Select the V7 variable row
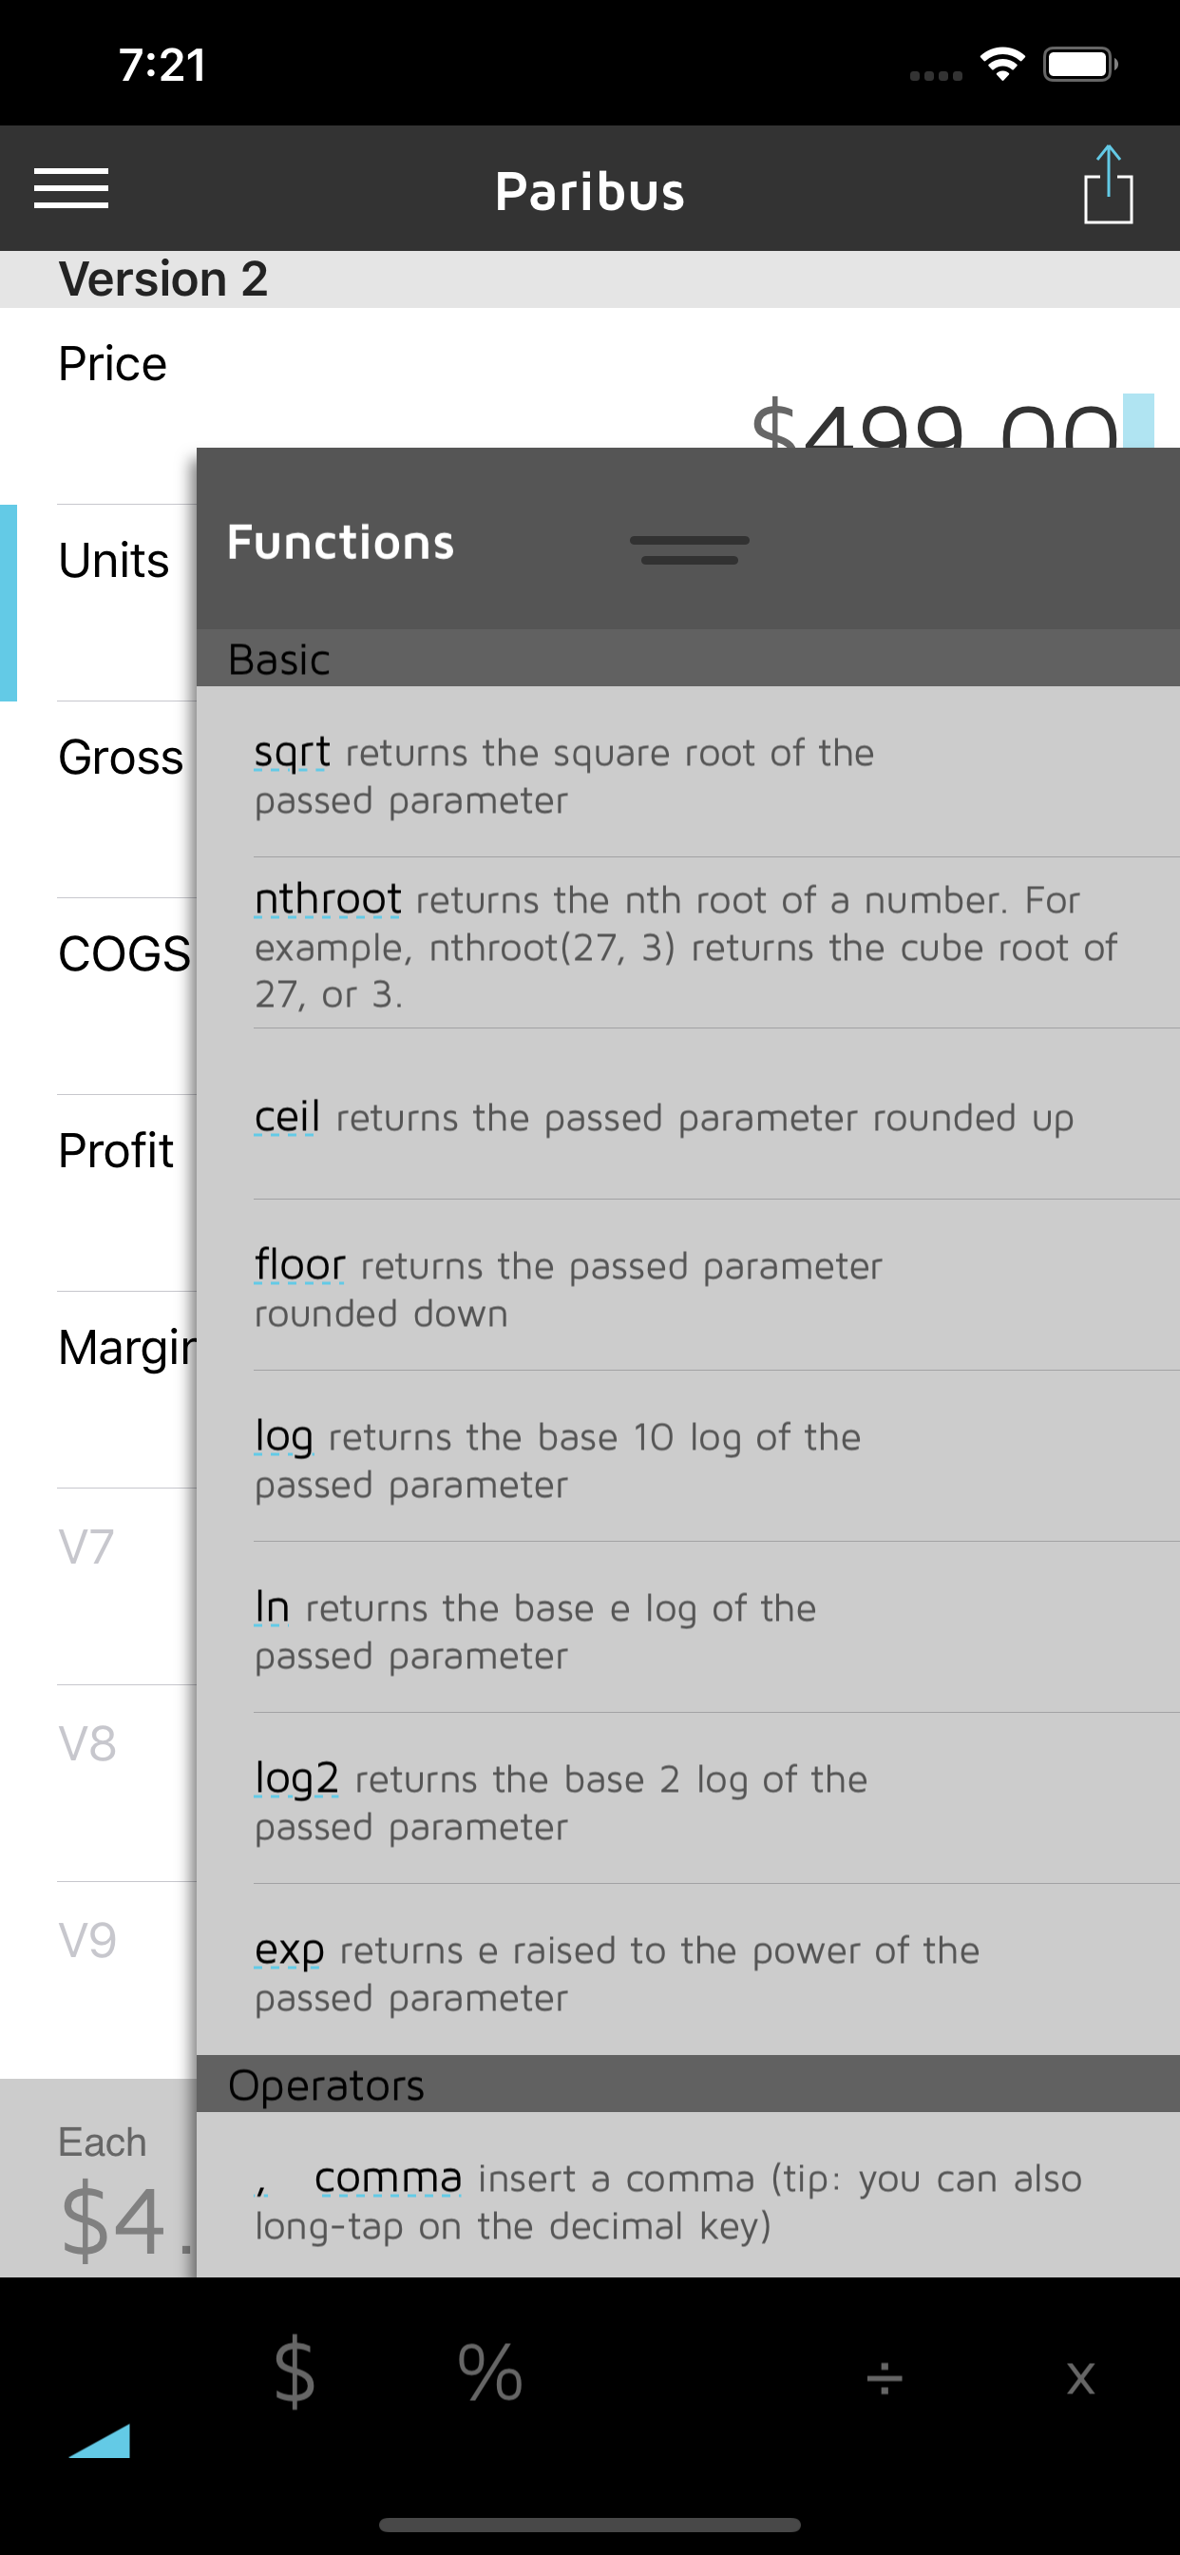This screenshot has height=2555, width=1180. pyautogui.click(x=87, y=1547)
